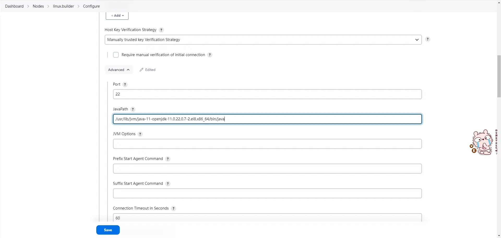This screenshot has width=501, height=238.
Task: Save the node configuration
Action: coord(108,230)
